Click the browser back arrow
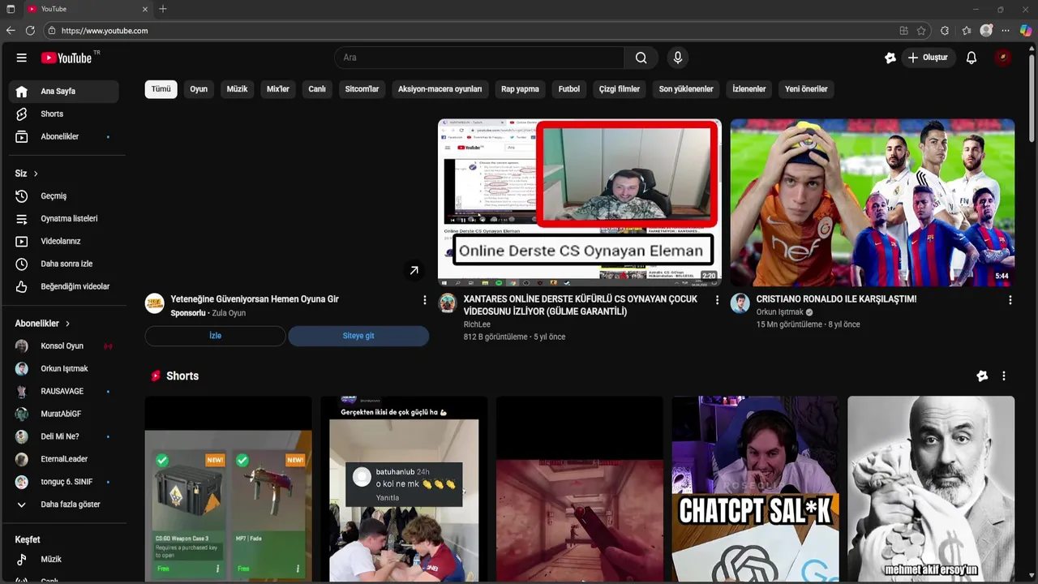The width and height of the screenshot is (1038, 584). coord(11,31)
